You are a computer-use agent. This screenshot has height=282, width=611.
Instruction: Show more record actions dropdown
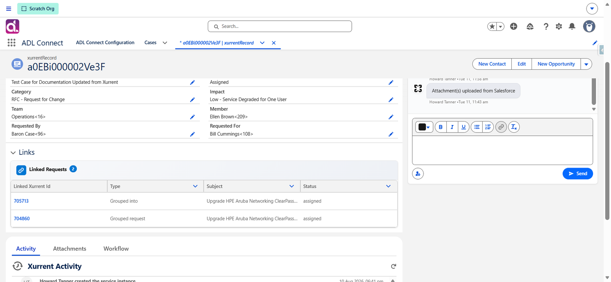(x=586, y=64)
